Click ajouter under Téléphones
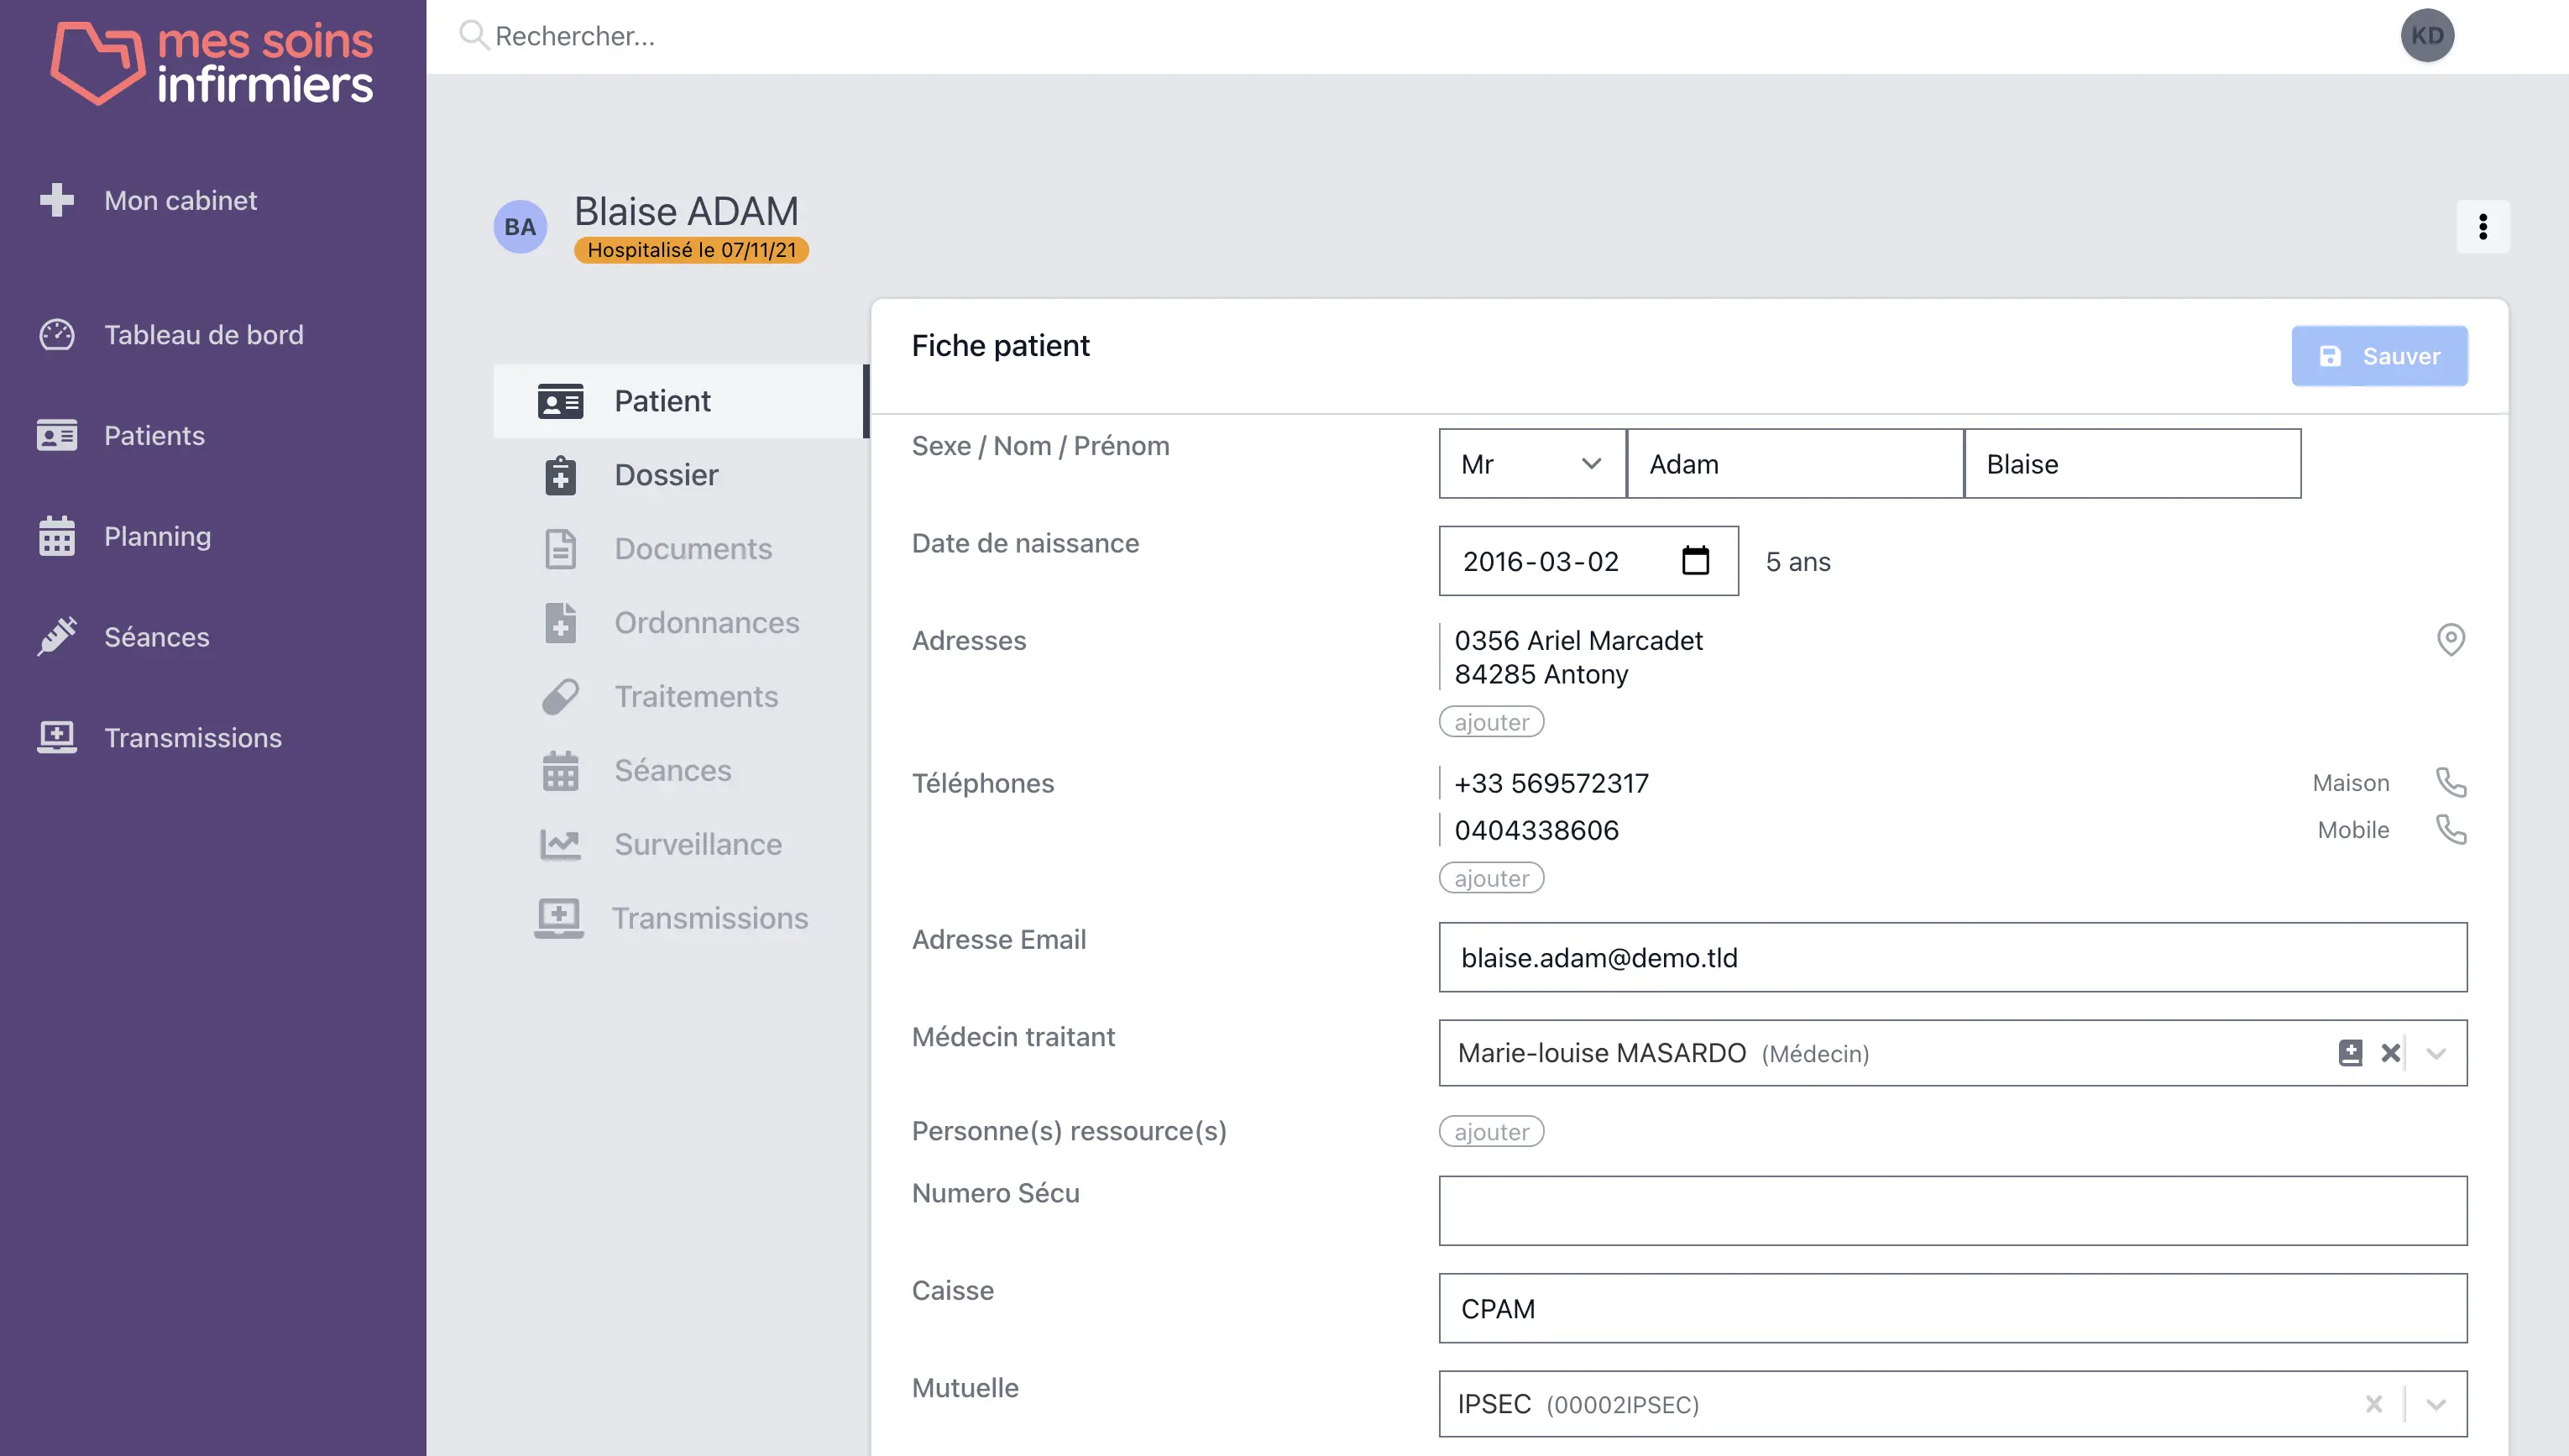This screenshot has width=2569, height=1456. 1491,878
